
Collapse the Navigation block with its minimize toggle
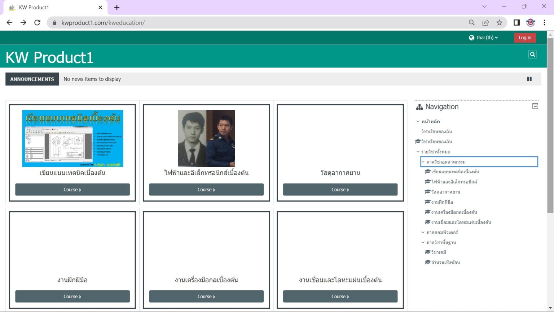pos(535,105)
